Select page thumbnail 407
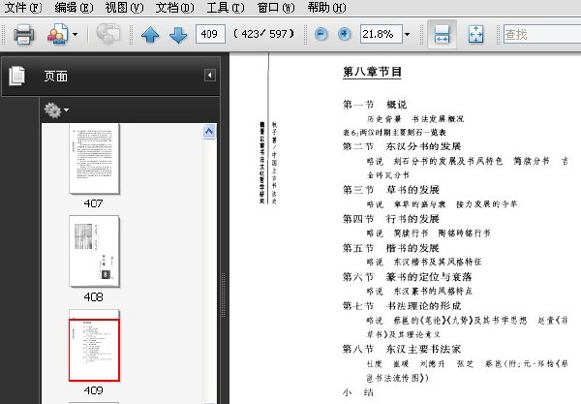This screenshot has width=581, height=404. pos(94,159)
